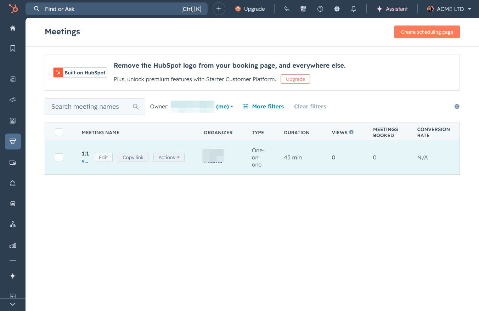The height and width of the screenshot is (311, 479).
Task: Open the Development code icon in sidebar
Action: click(13, 296)
